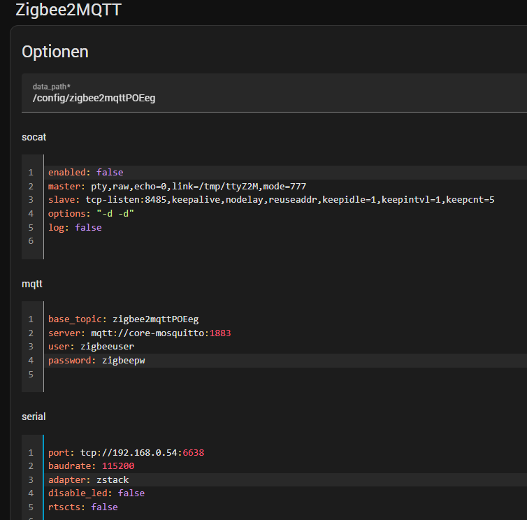The height and width of the screenshot is (520, 527).
Task: Place cursor on 'adapter: zstack' line
Action: [x=88, y=480]
